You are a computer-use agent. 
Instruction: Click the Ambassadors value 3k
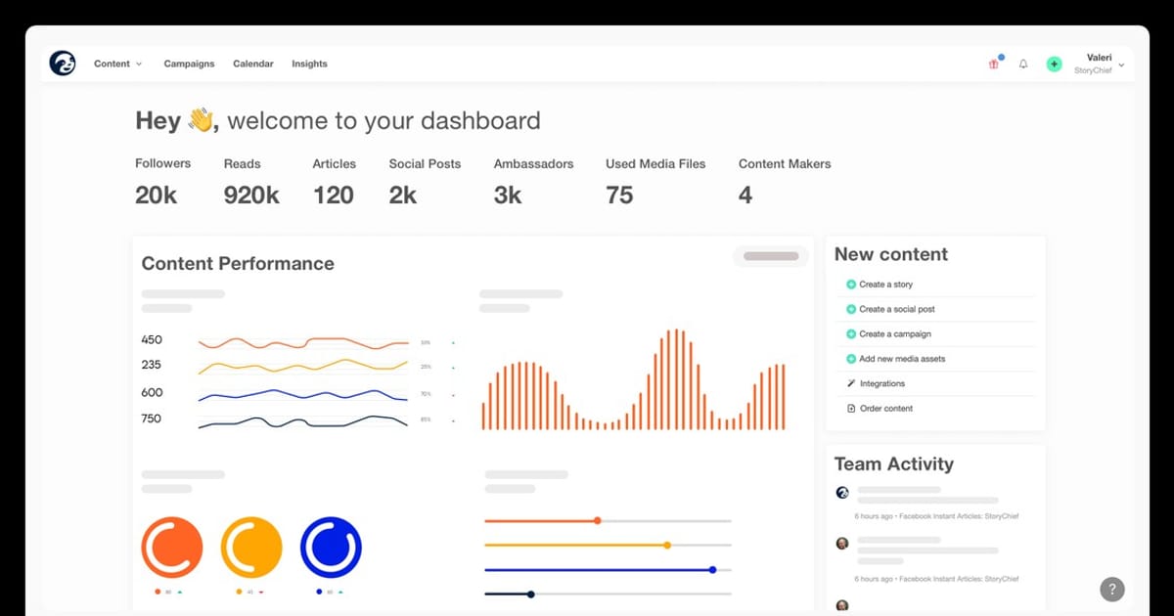508,196
